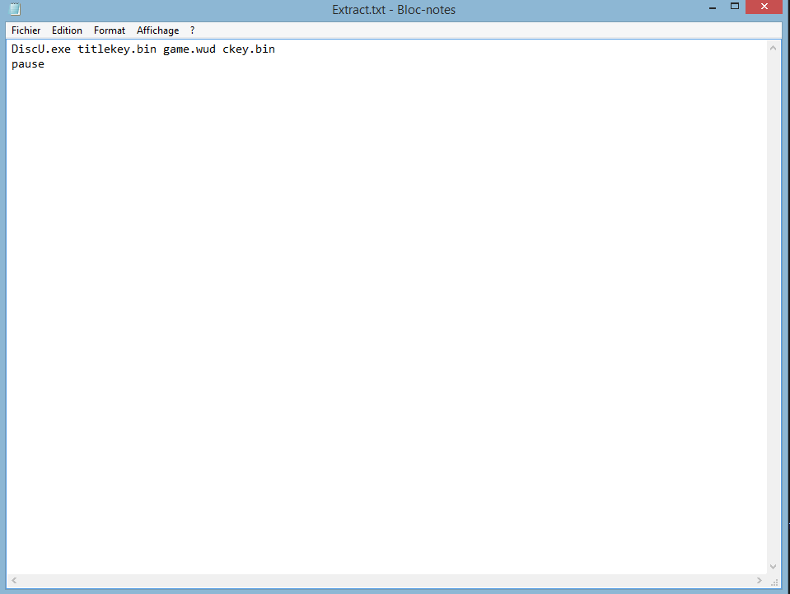Open the Edition menu
790x594 pixels.
[67, 30]
